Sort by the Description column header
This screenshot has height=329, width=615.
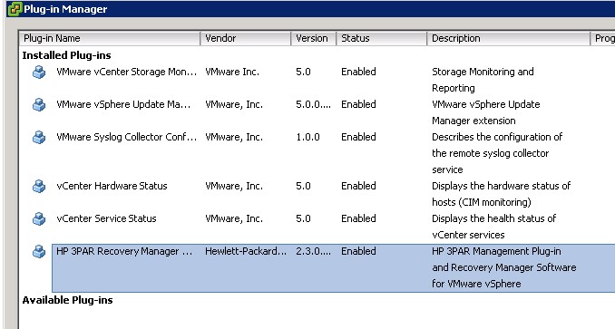pyautogui.click(x=508, y=38)
